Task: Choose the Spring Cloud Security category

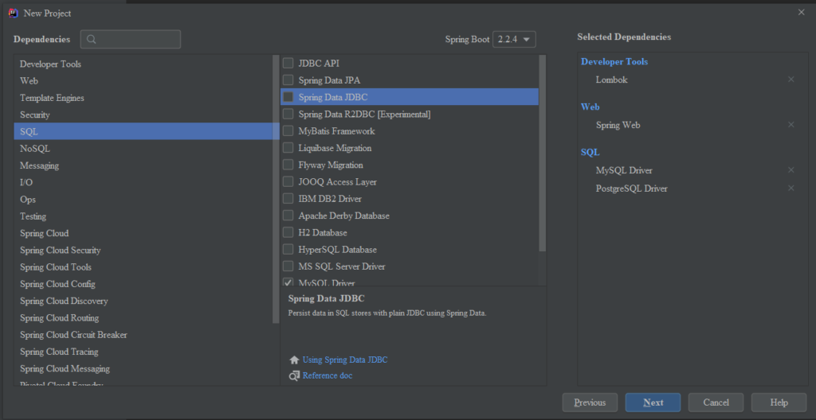Action: [x=60, y=251]
